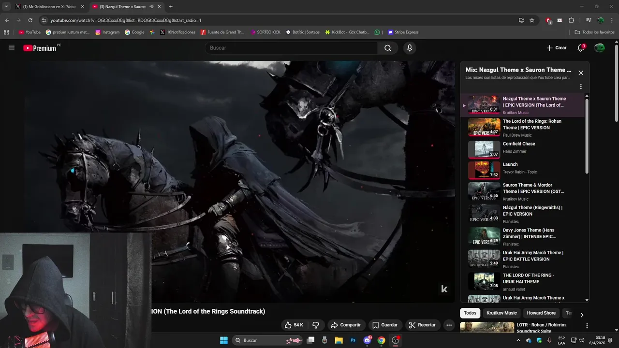Screen dimensions: 619x348
Task: Open the Extensions puzzle icon
Action: click(571, 20)
